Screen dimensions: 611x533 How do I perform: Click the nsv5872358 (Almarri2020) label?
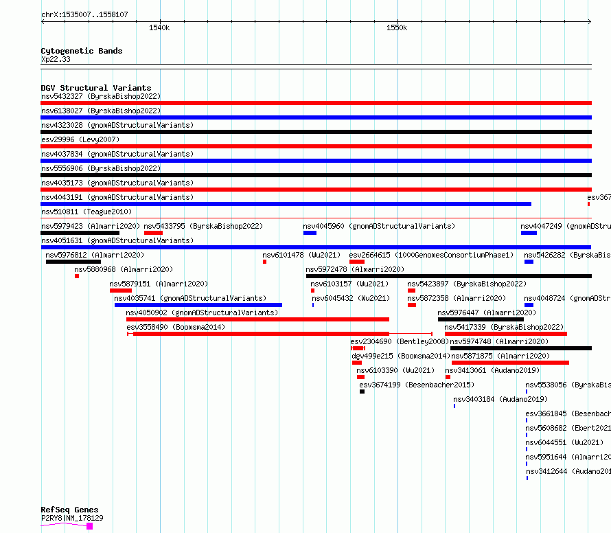coord(457,298)
